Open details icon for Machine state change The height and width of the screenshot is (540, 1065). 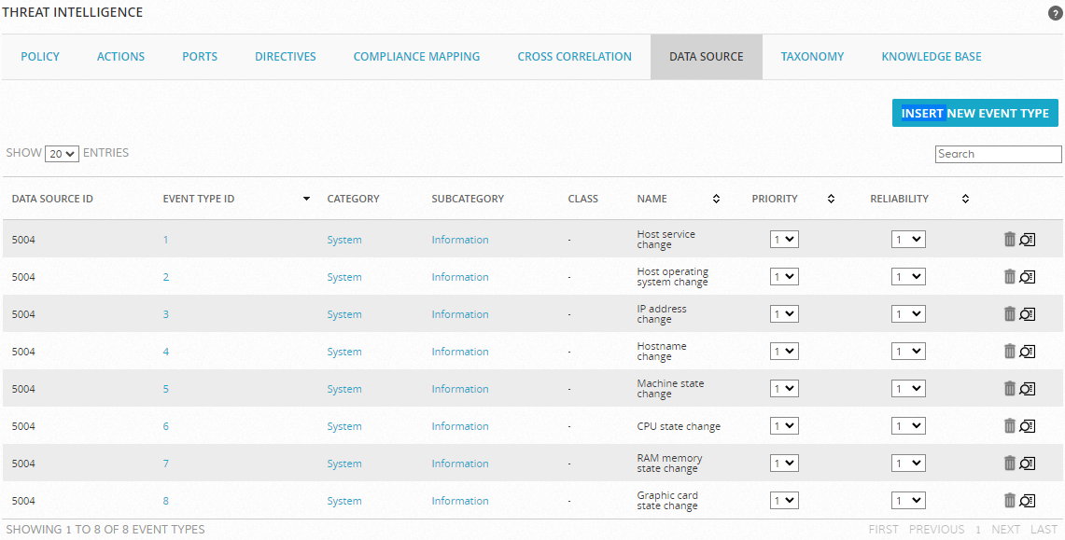coord(1028,389)
